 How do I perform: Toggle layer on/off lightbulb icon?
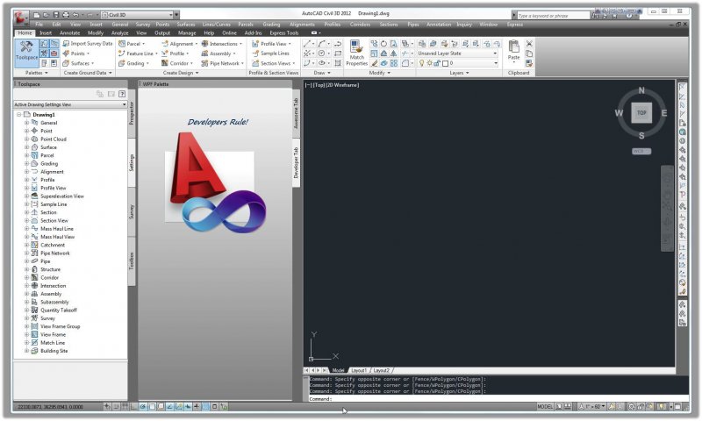[x=421, y=63]
